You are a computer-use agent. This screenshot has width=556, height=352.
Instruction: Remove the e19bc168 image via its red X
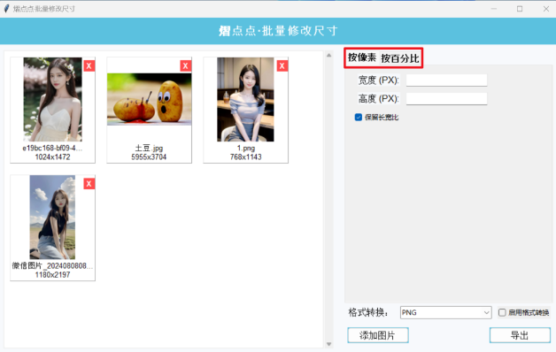(x=89, y=65)
